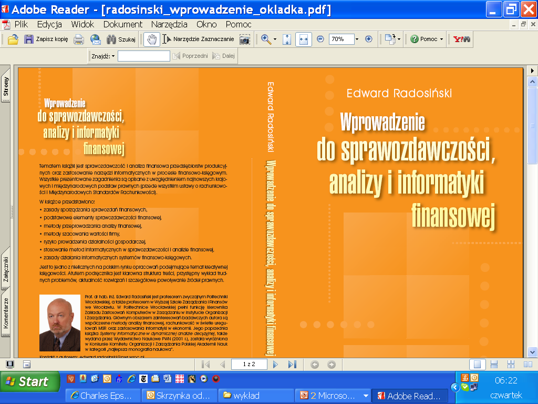Click the Poprzedni find previous button
Screen dimensions: 538x404
coord(190,56)
